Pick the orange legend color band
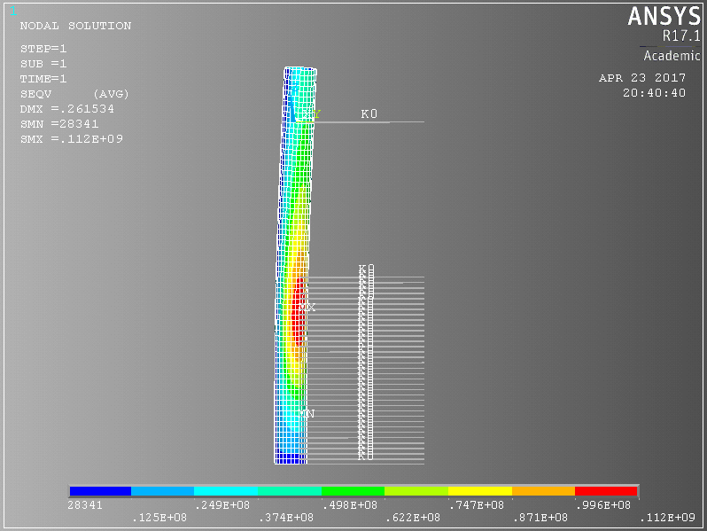The width and height of the screenshot is (707, 531). click(543, 491)
